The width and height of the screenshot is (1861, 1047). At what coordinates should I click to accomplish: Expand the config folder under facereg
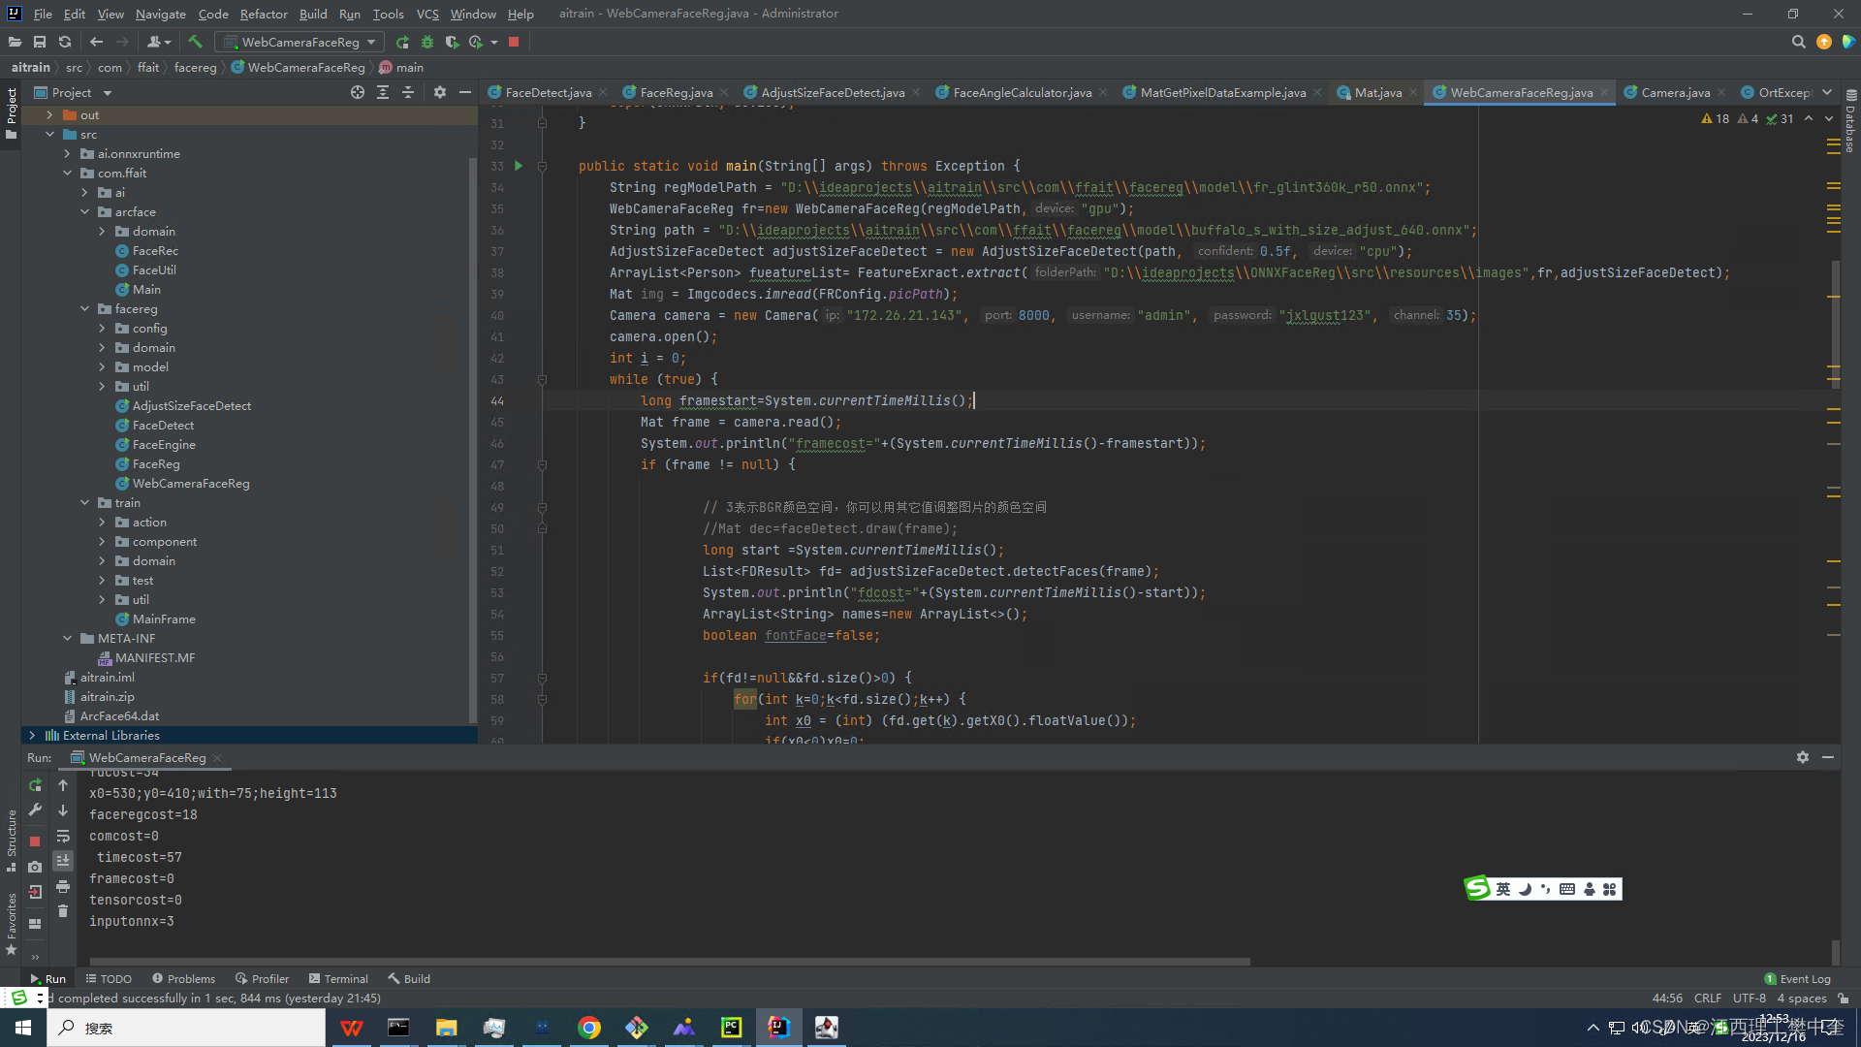102,328
